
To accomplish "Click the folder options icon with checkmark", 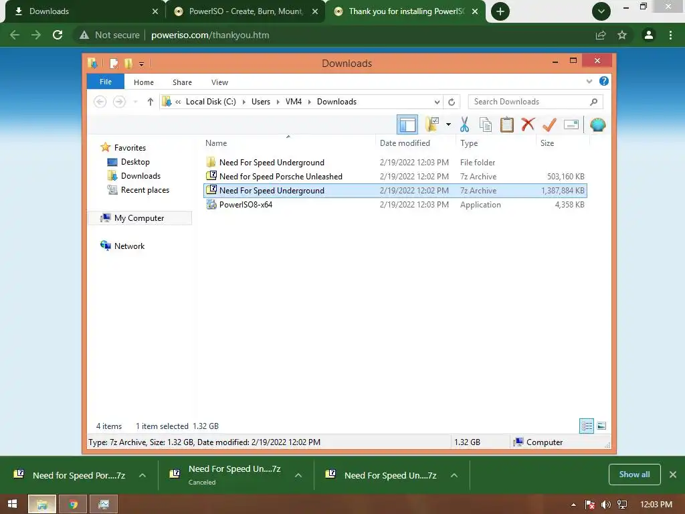I will tap(432, 124).
